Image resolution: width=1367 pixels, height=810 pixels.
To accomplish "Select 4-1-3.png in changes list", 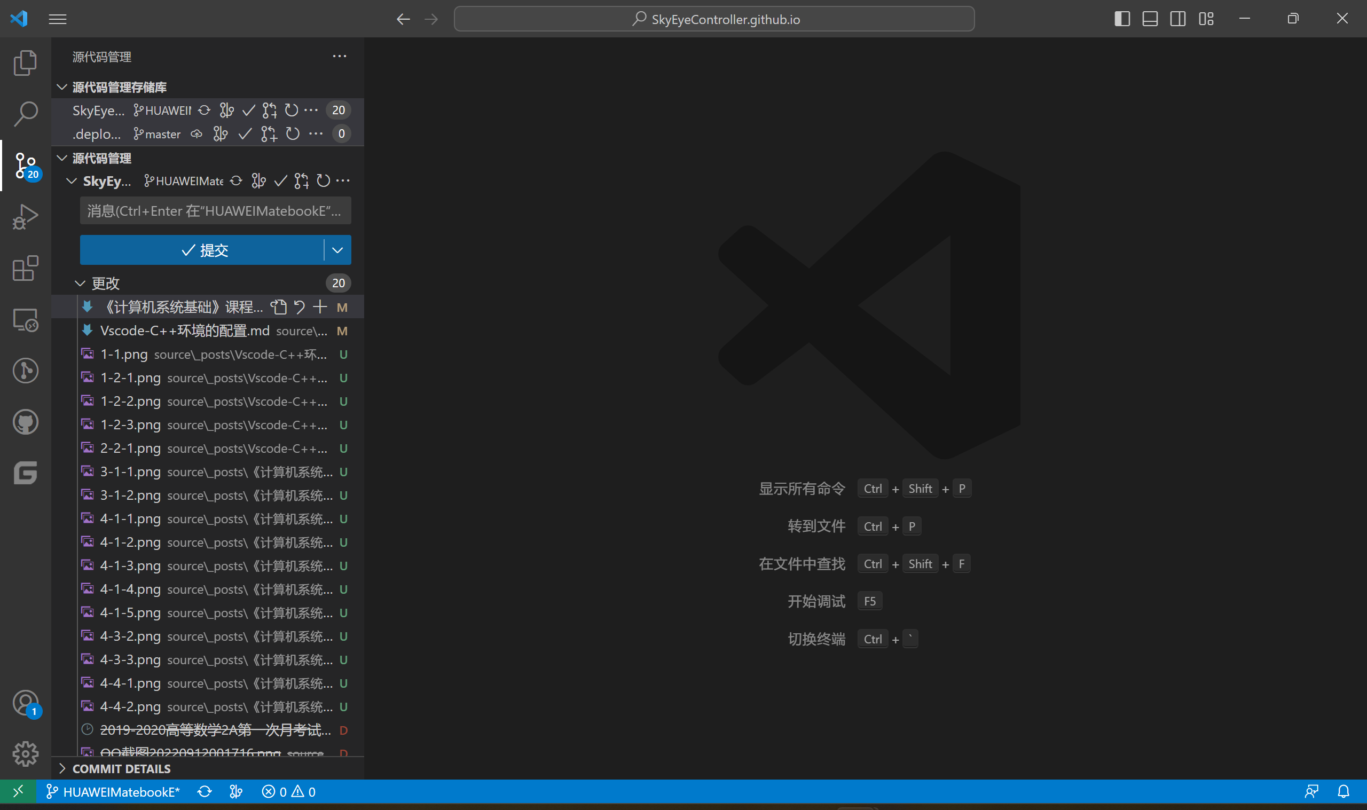I will [208, 565].
